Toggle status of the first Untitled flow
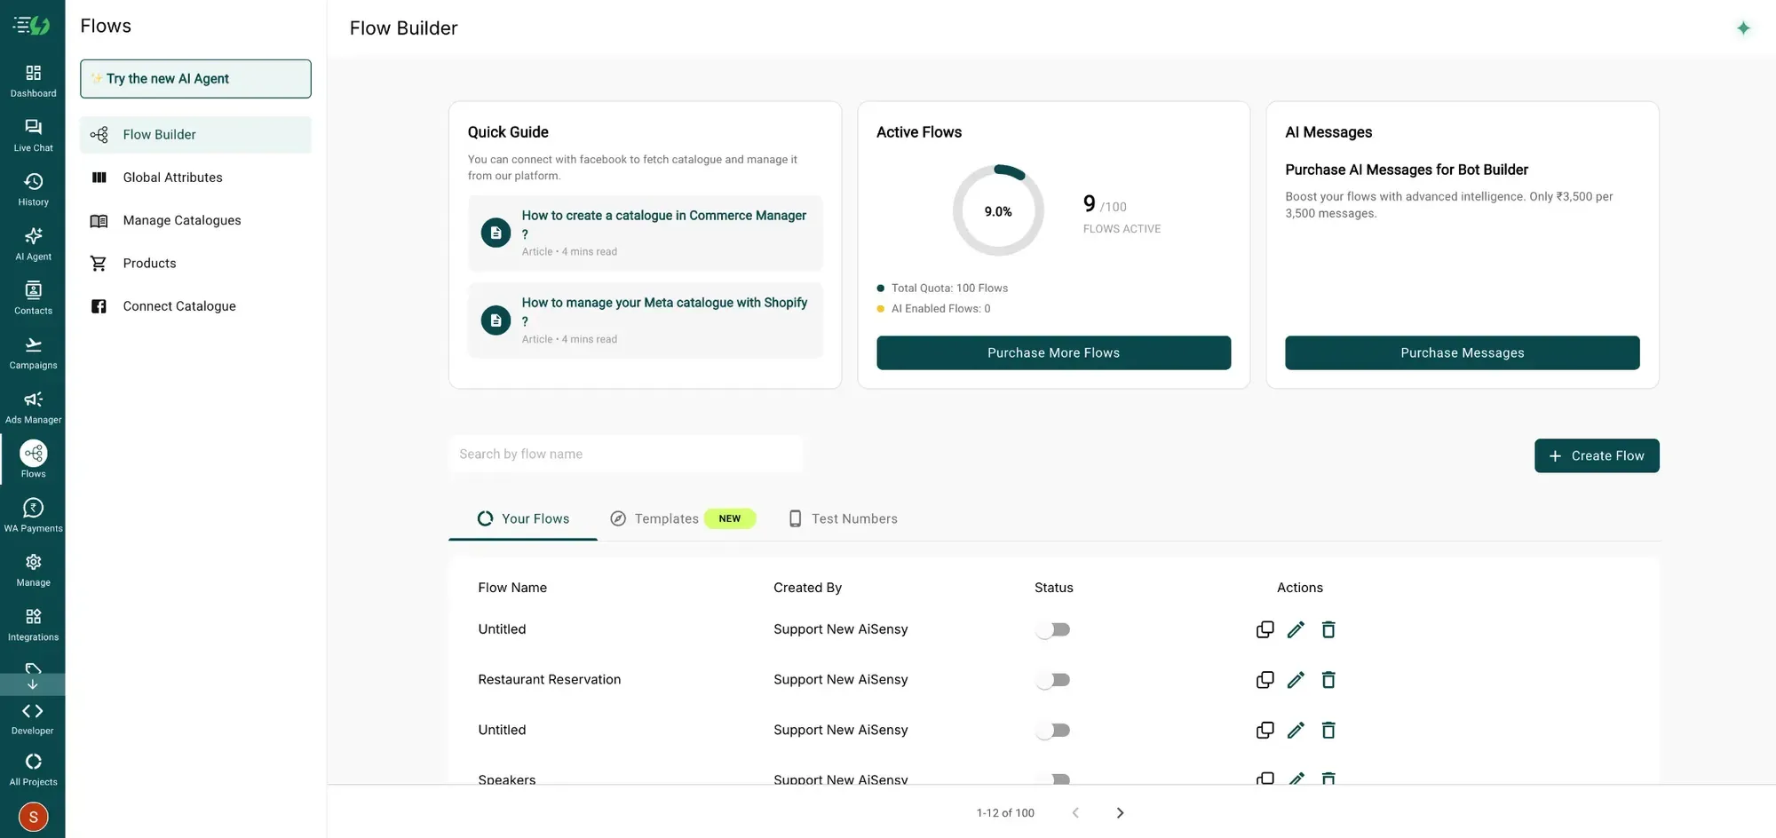The width and height of the screenshot is (1776, 838). coord(1053,629)
